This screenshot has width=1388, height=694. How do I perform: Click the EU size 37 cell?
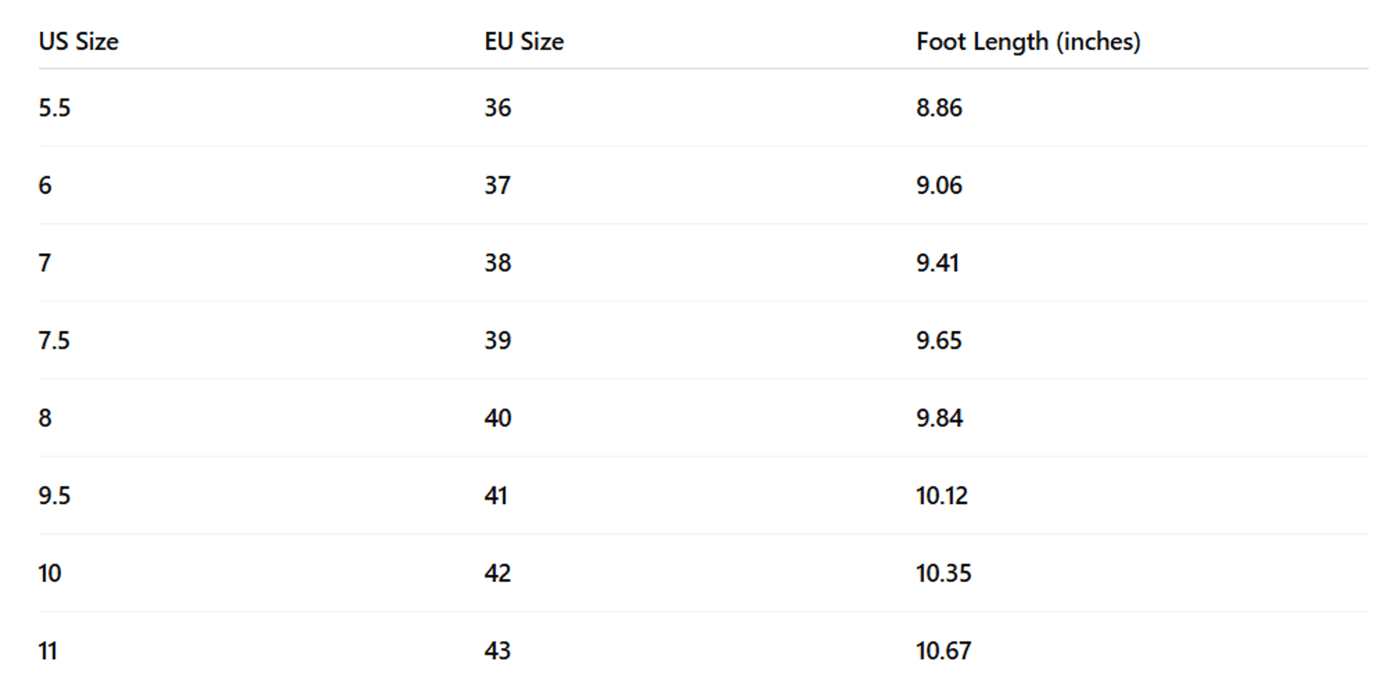[497, 185]
